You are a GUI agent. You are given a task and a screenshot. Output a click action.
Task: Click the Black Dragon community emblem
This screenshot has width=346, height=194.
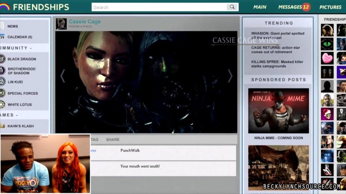click(x=2, y=59)
